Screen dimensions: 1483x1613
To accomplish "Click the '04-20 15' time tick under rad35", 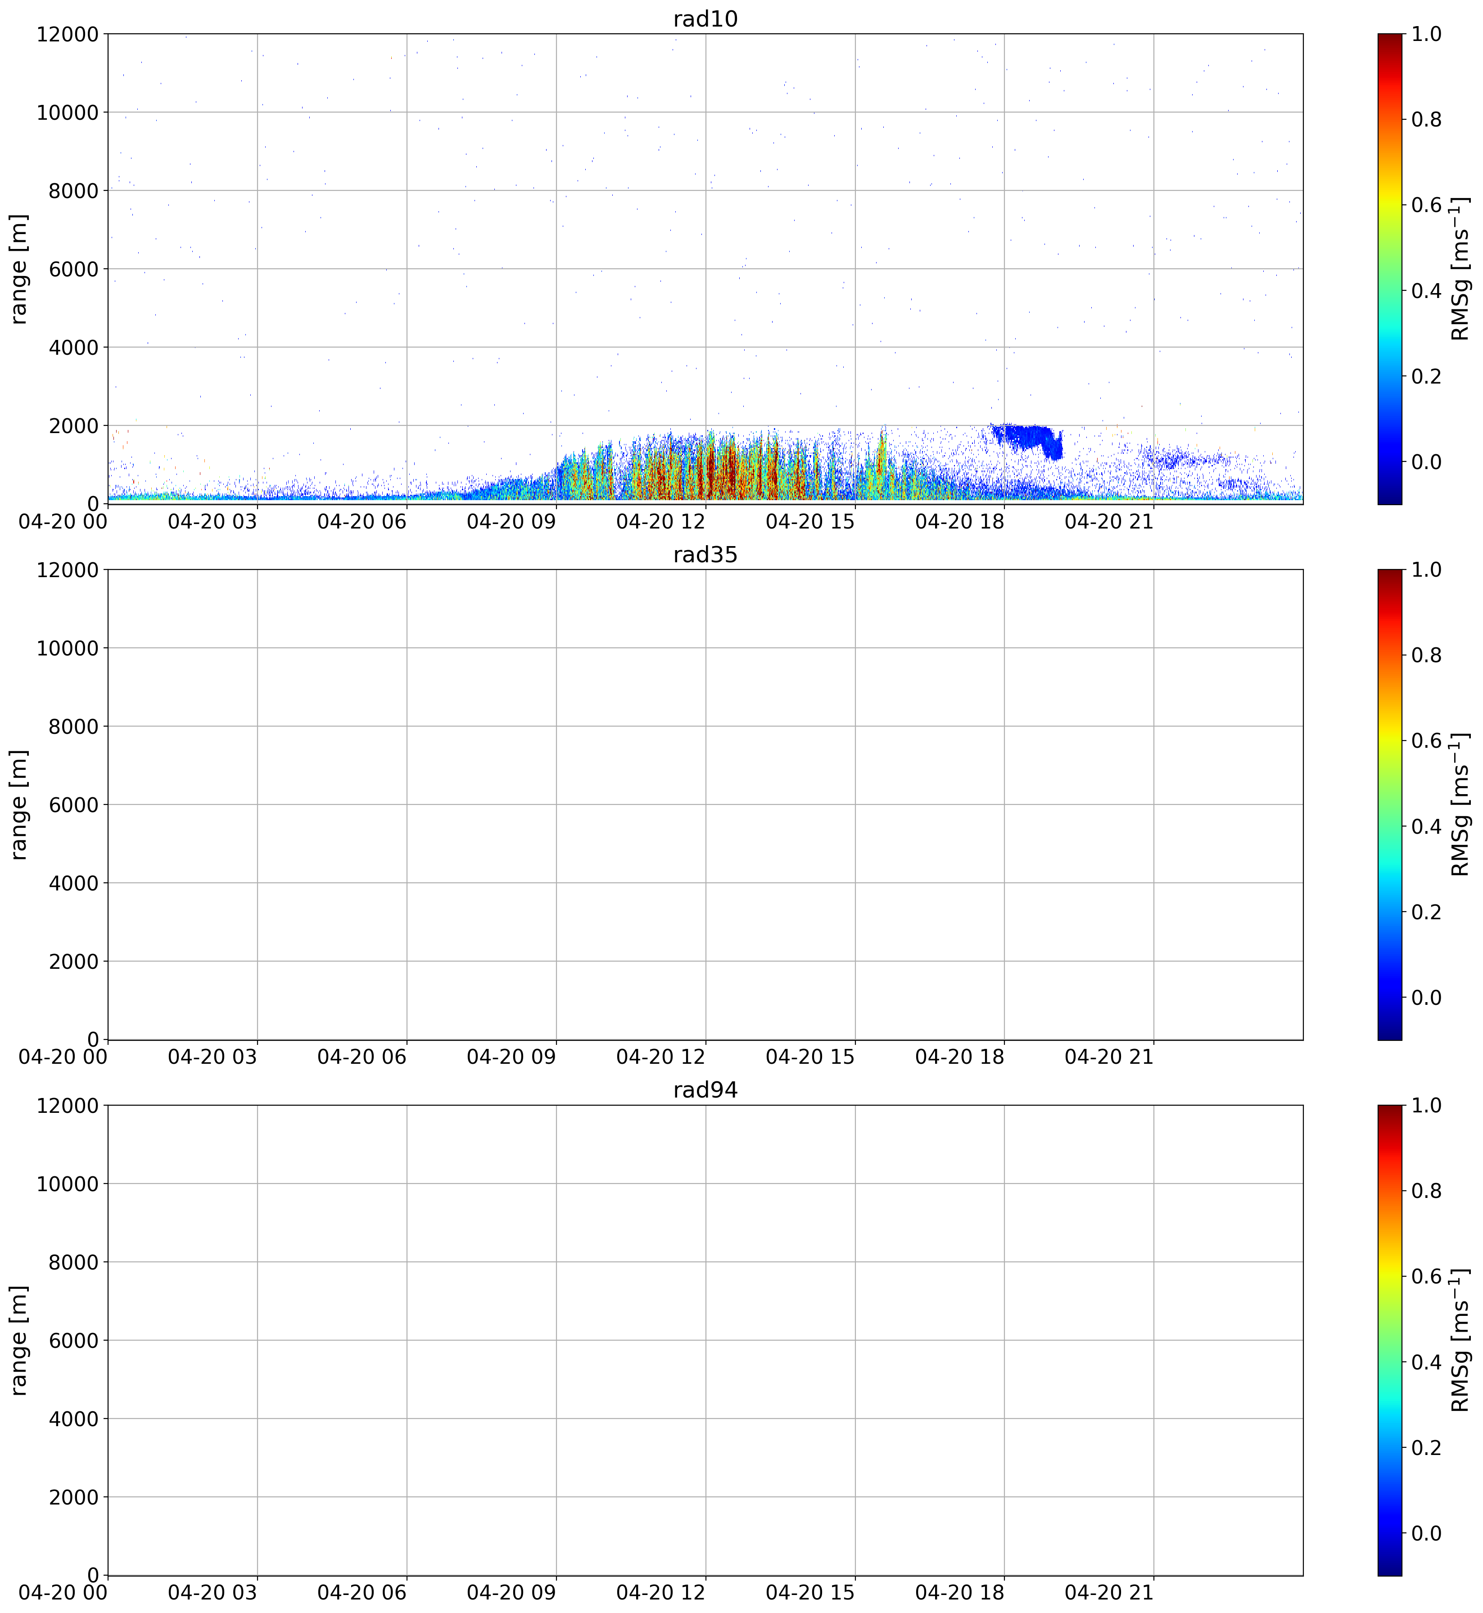I will (810, 1057).
